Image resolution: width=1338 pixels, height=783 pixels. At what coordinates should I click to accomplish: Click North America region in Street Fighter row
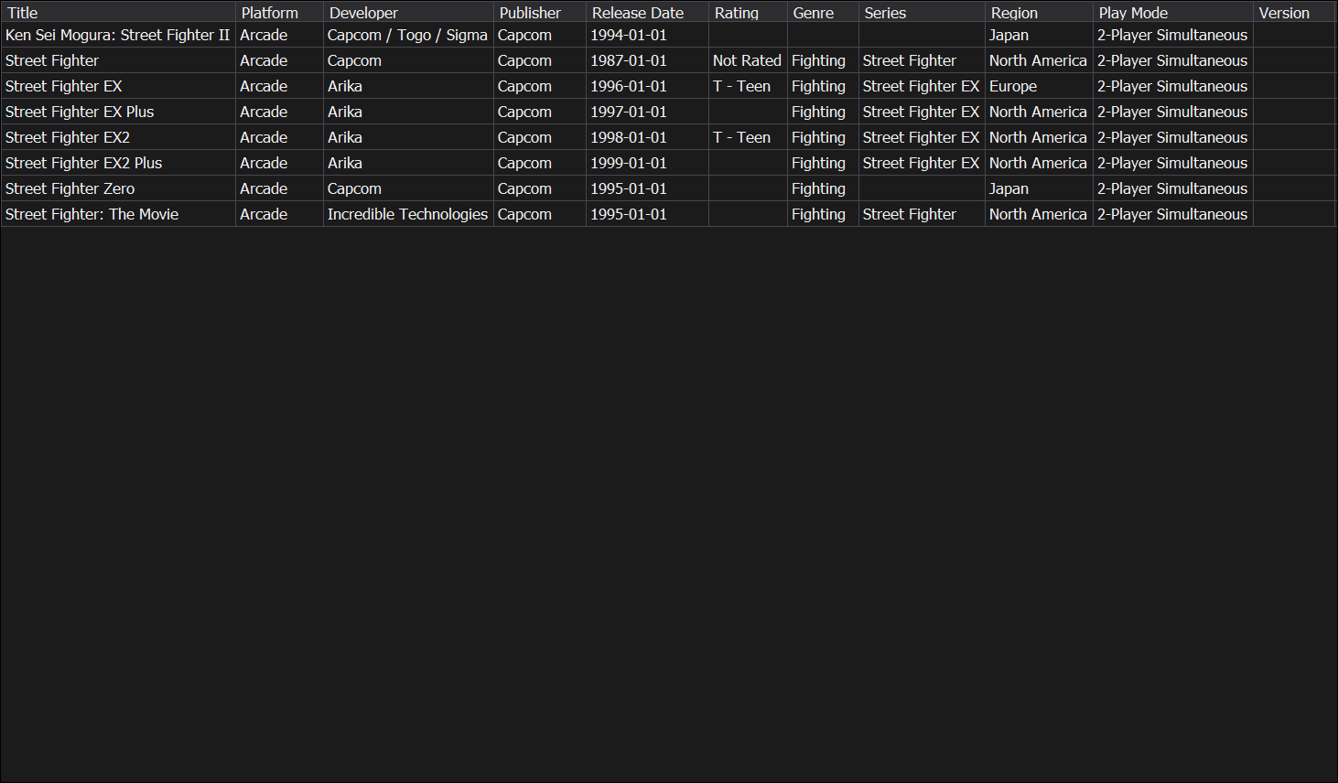[x=1039, y=60]
